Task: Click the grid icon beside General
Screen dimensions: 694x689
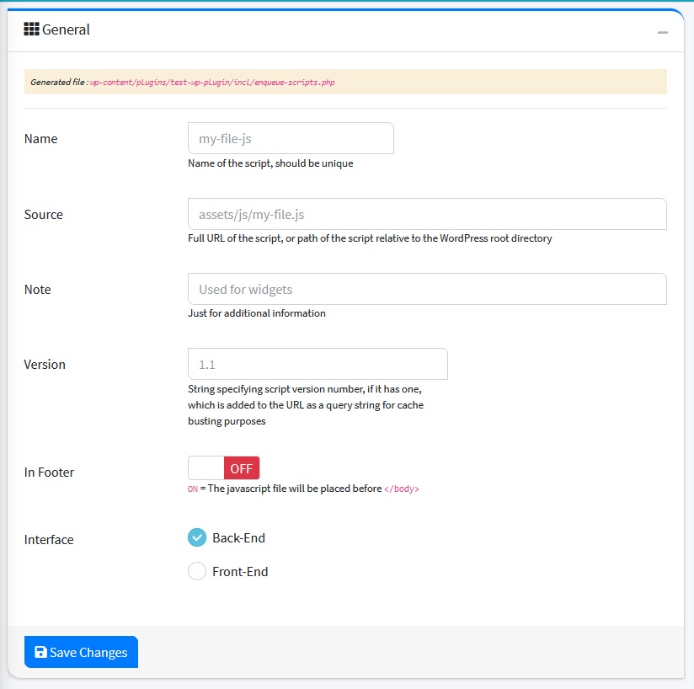Action: coord(31,29)
